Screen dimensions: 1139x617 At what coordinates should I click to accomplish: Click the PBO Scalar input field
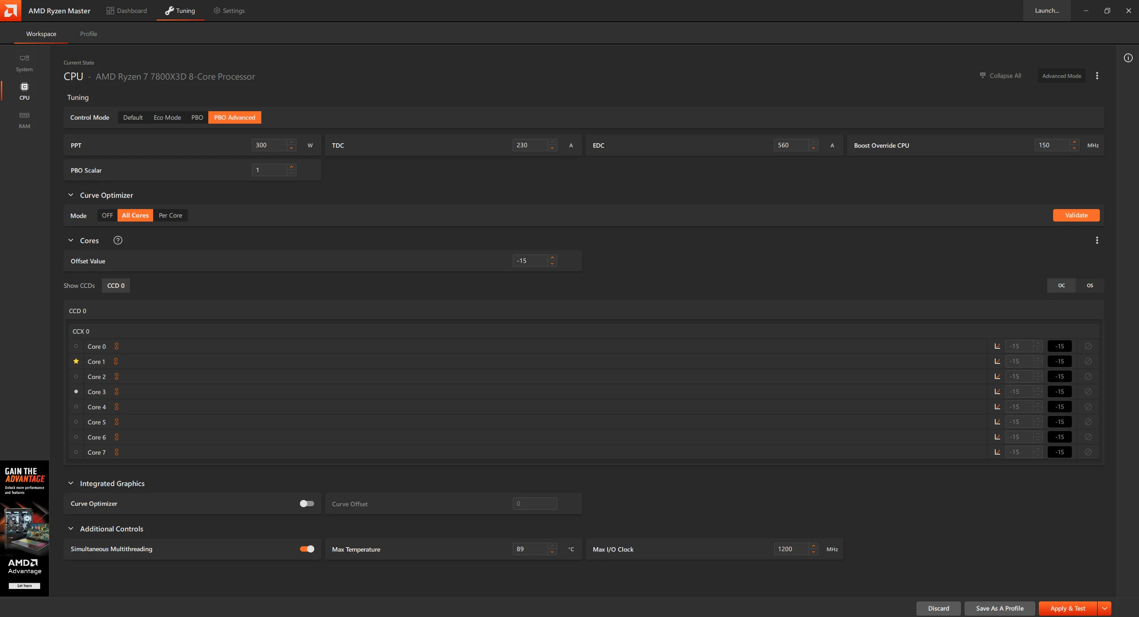(x=269, y=170)
